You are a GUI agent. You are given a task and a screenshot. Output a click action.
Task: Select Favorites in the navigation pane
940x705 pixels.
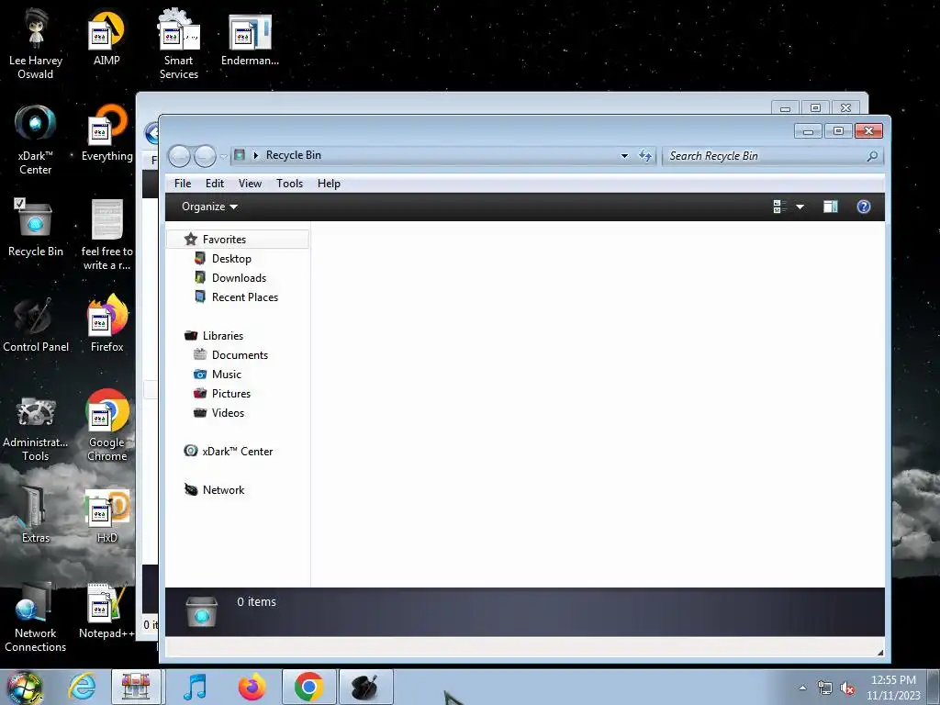tap(238, 240)
